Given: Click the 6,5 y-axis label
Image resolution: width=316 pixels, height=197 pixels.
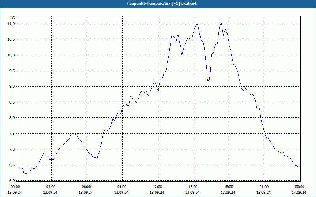Looking at the screenshot, I should pyautogui.click(x=12, y=165).
